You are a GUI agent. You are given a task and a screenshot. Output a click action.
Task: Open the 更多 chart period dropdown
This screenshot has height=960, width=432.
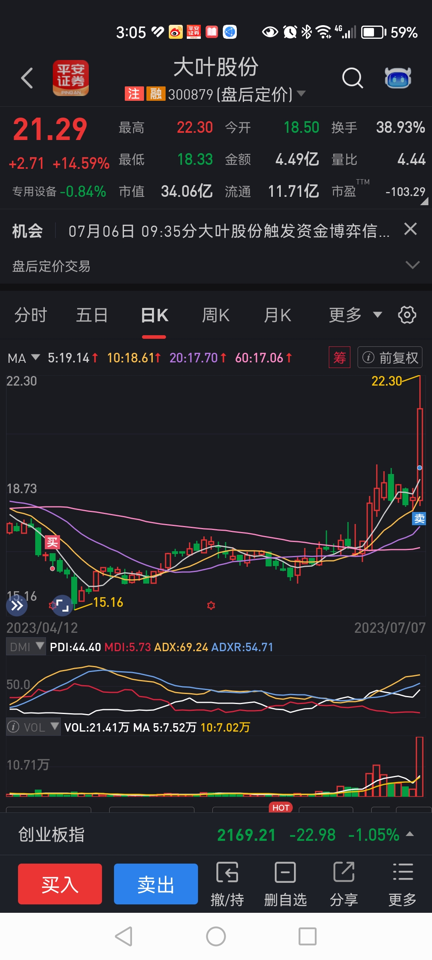[x=355, y=315]
